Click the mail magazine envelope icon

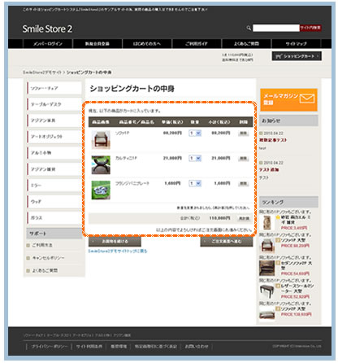307,98
